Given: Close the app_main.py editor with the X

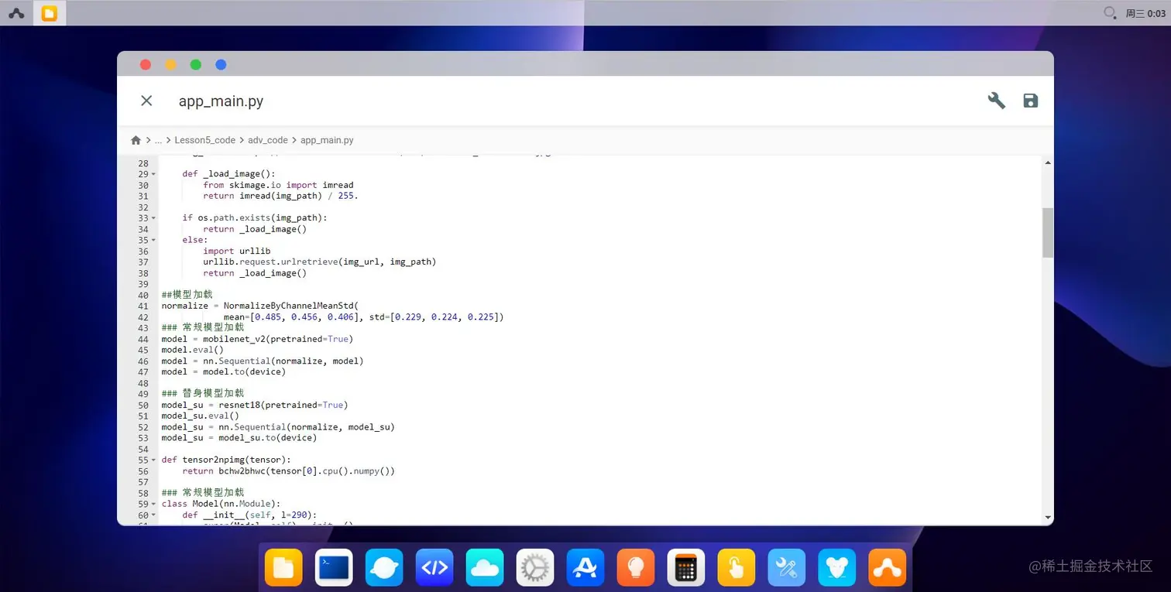Looking at the screenshot, I should [146, 101].
